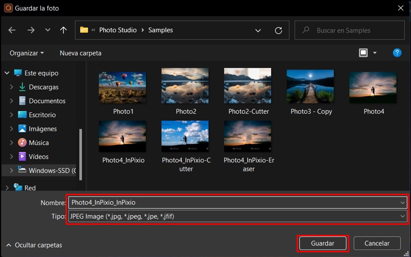Focus the Buscar en Samples search box
This screenshot has width=411, height=257.
coord(349,30)
